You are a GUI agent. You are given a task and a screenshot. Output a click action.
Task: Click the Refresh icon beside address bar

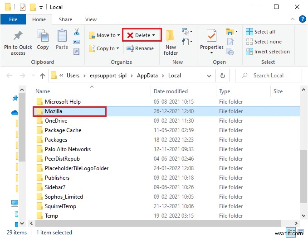tap(222, 76)
